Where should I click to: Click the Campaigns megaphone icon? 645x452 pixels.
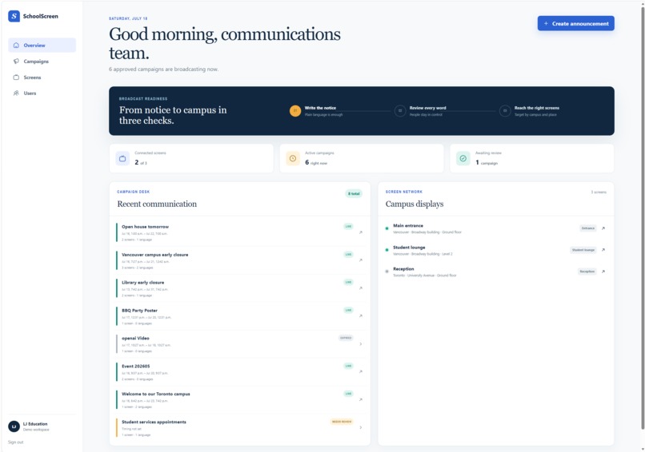[16, 61]
